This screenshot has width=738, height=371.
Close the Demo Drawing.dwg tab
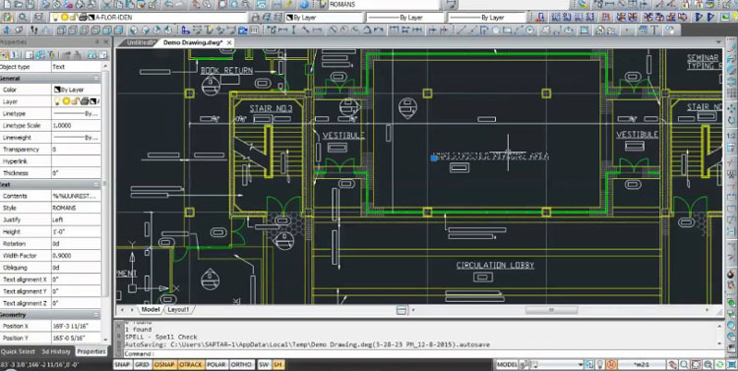coord(229,42)
